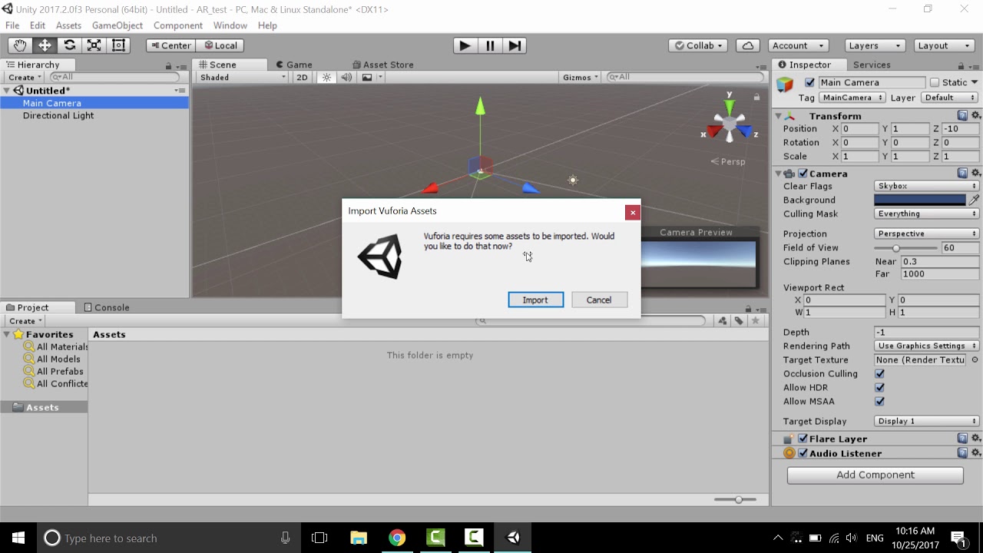The image size is (983, 553).
Task: Open the Cloud services icon button
Action: (748, 45)
